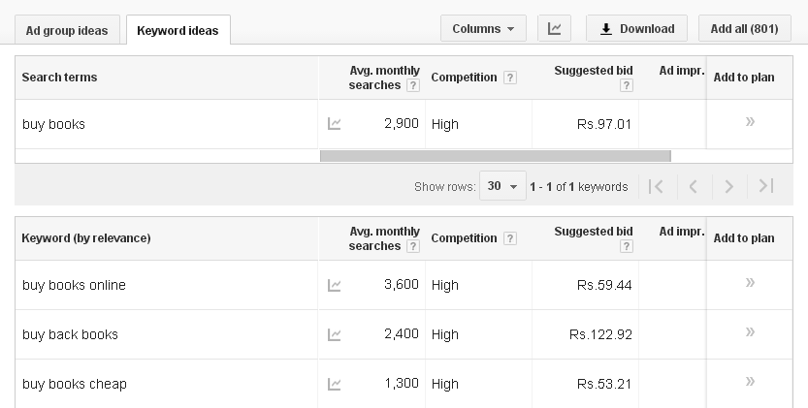Show trend chart for buy back books
The height and width of the screenshot is (408, 808).
pos(335,334)
